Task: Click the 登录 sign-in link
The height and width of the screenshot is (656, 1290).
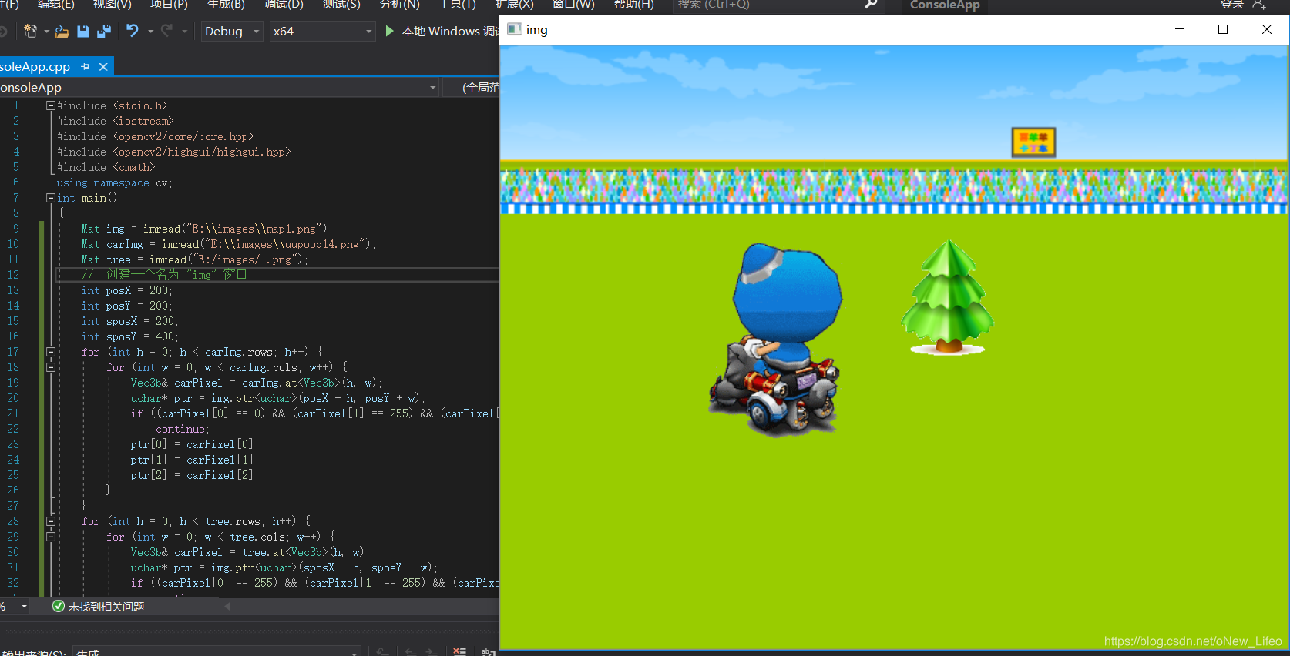Action: coord(1232,5)
